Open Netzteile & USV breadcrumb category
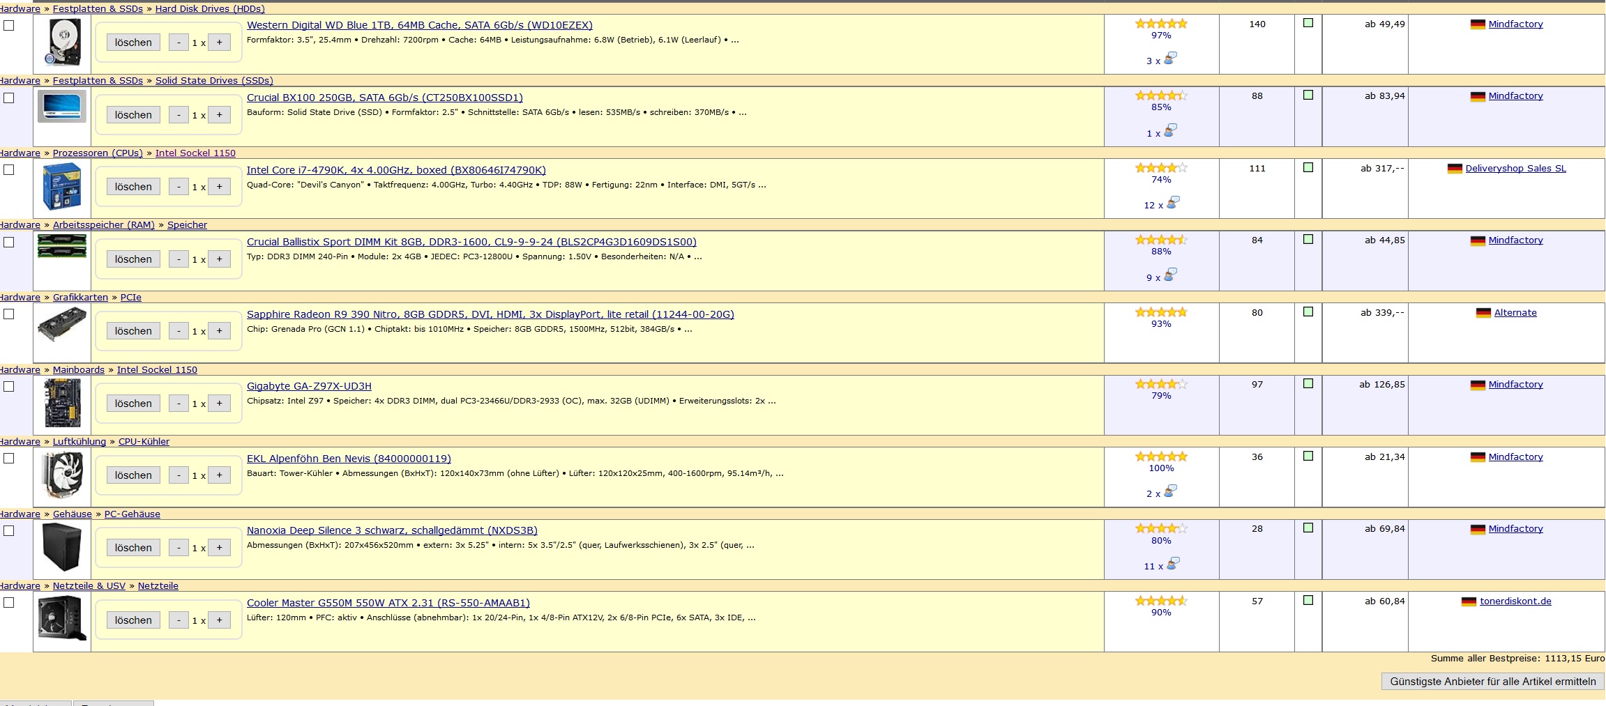Screen dimensions: 1606x706 pyautogui.click(x=89, y=586)
